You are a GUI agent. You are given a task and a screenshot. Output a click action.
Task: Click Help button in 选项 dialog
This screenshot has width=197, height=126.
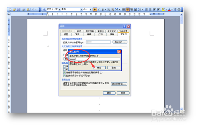(x=125, y=26)
